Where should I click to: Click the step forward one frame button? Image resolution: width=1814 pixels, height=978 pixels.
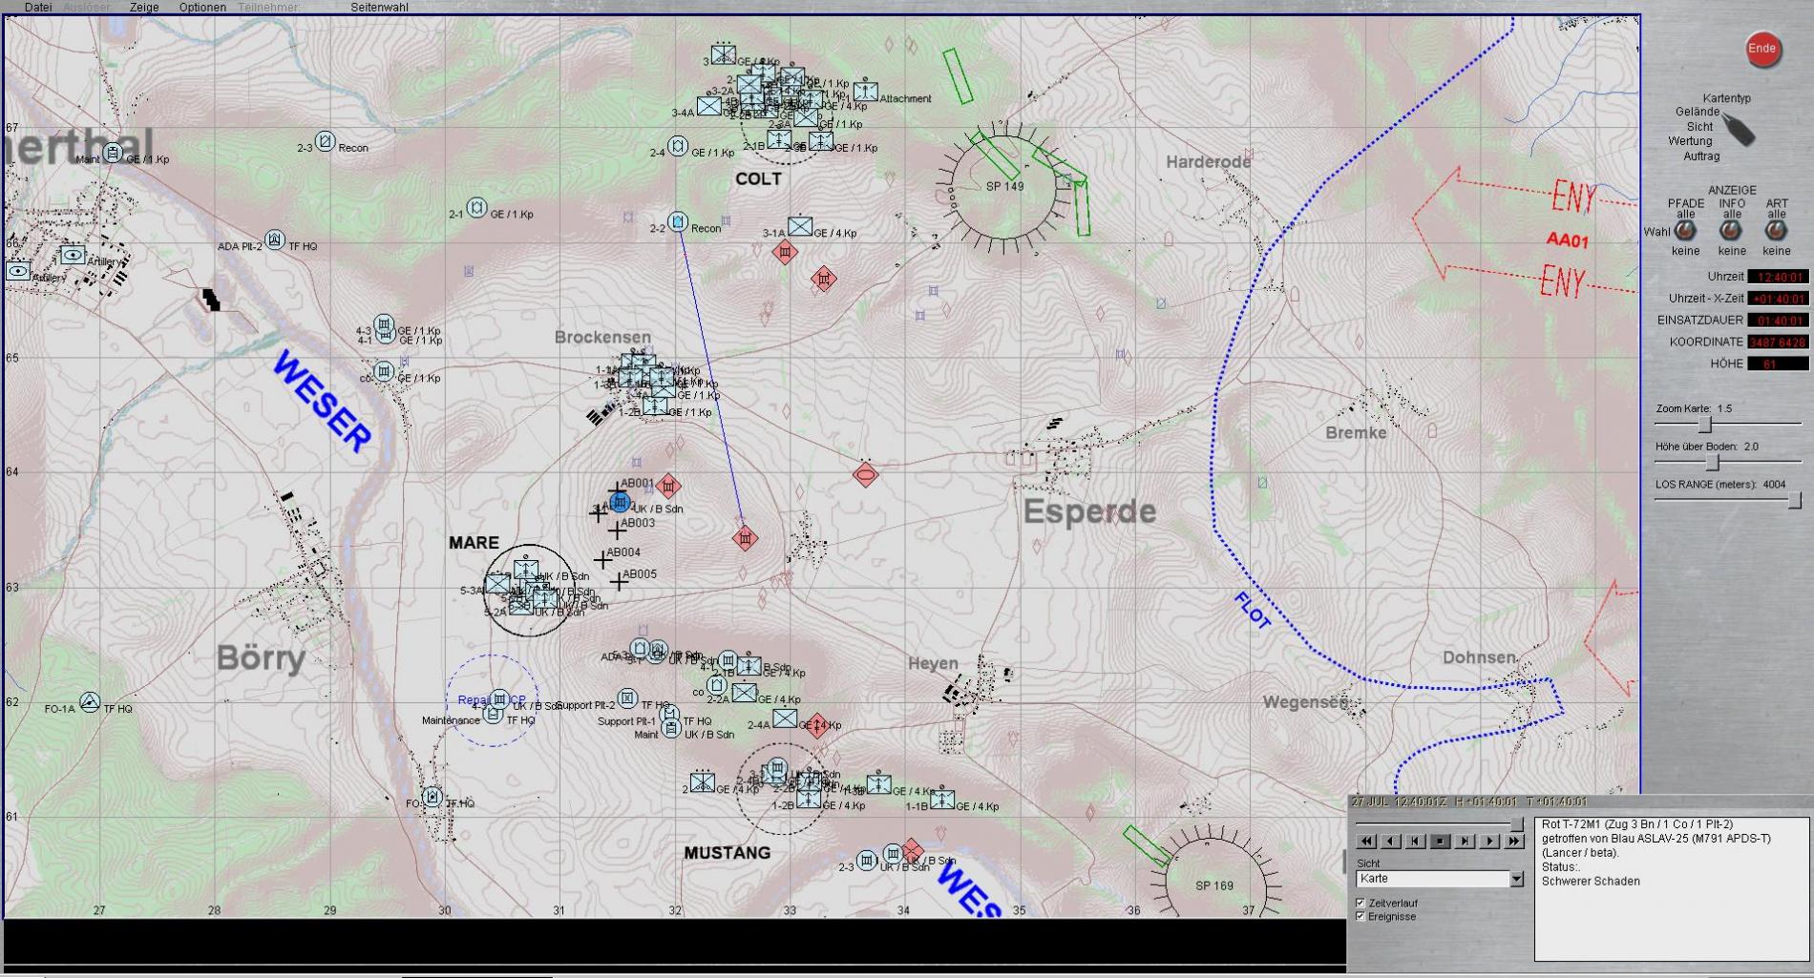click(x=1466, y=841)
